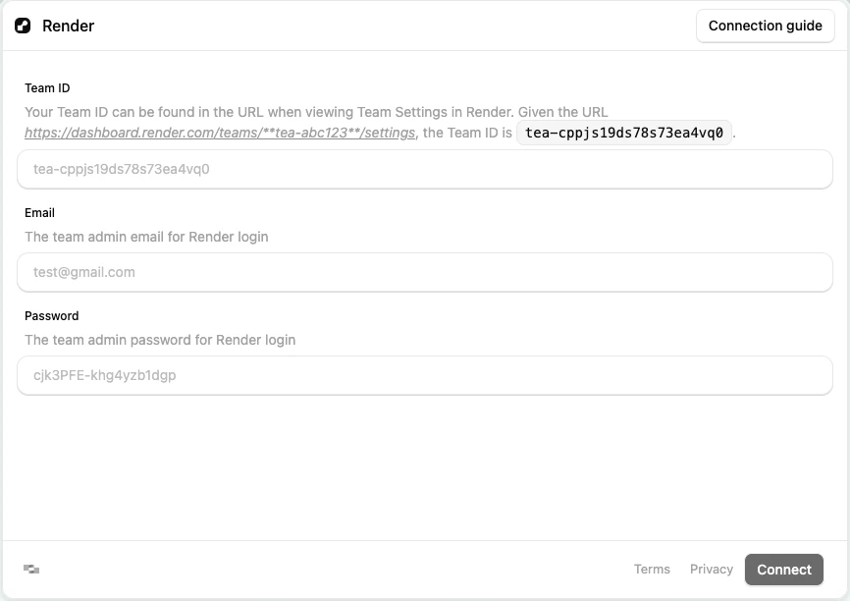Open the dashboard.render.com team settings link

point(220,133)
